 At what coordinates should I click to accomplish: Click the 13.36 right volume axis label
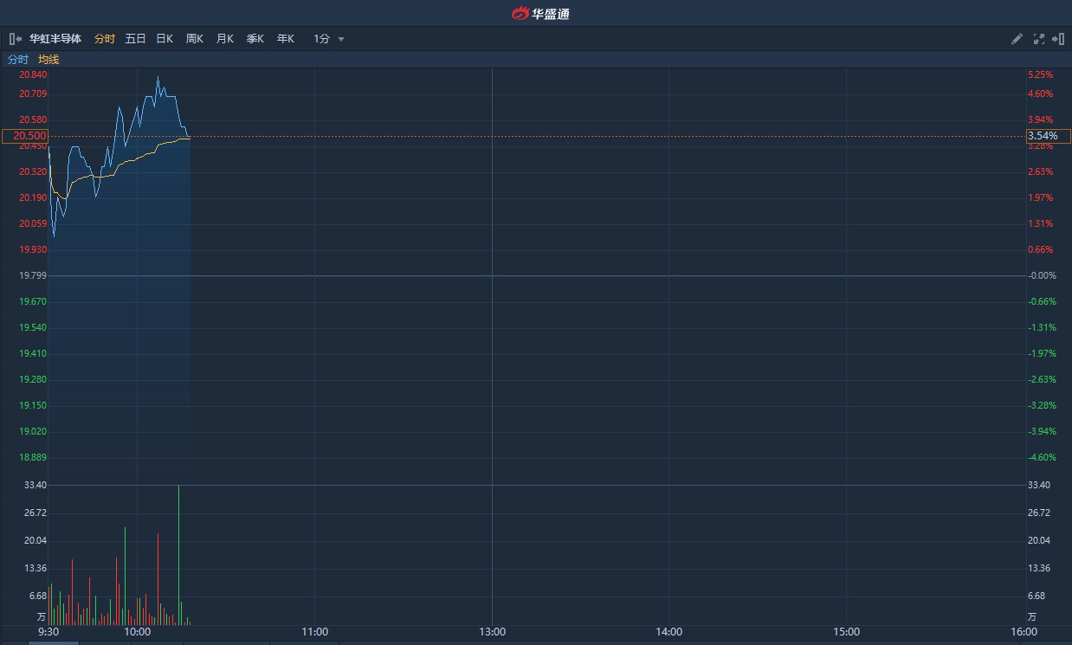click(1038, 568)
